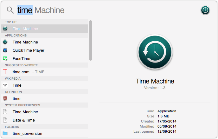Screen dimensions: 218x139
Task: Click the preference pane icon next to Time Machine
Action: click(5, 112)
